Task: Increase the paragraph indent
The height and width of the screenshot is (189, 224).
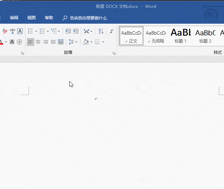Action: pos(76,31)
